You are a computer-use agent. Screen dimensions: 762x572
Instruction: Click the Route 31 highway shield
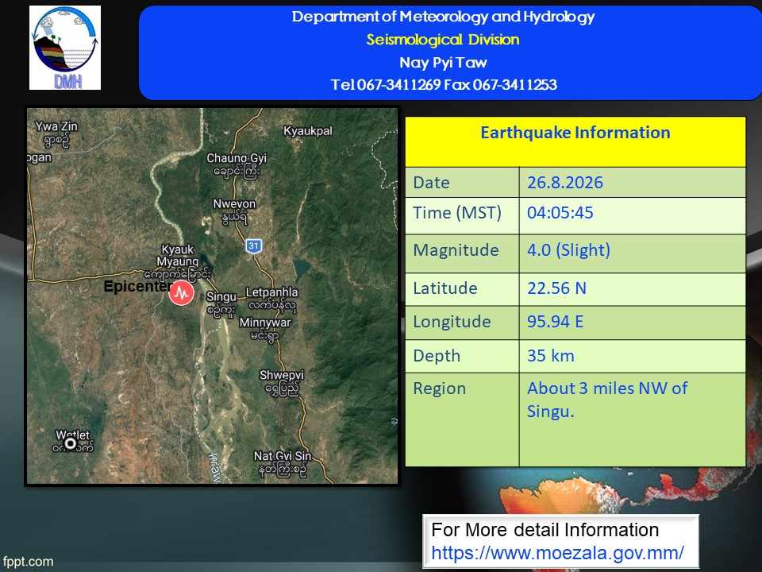[254, 245]
